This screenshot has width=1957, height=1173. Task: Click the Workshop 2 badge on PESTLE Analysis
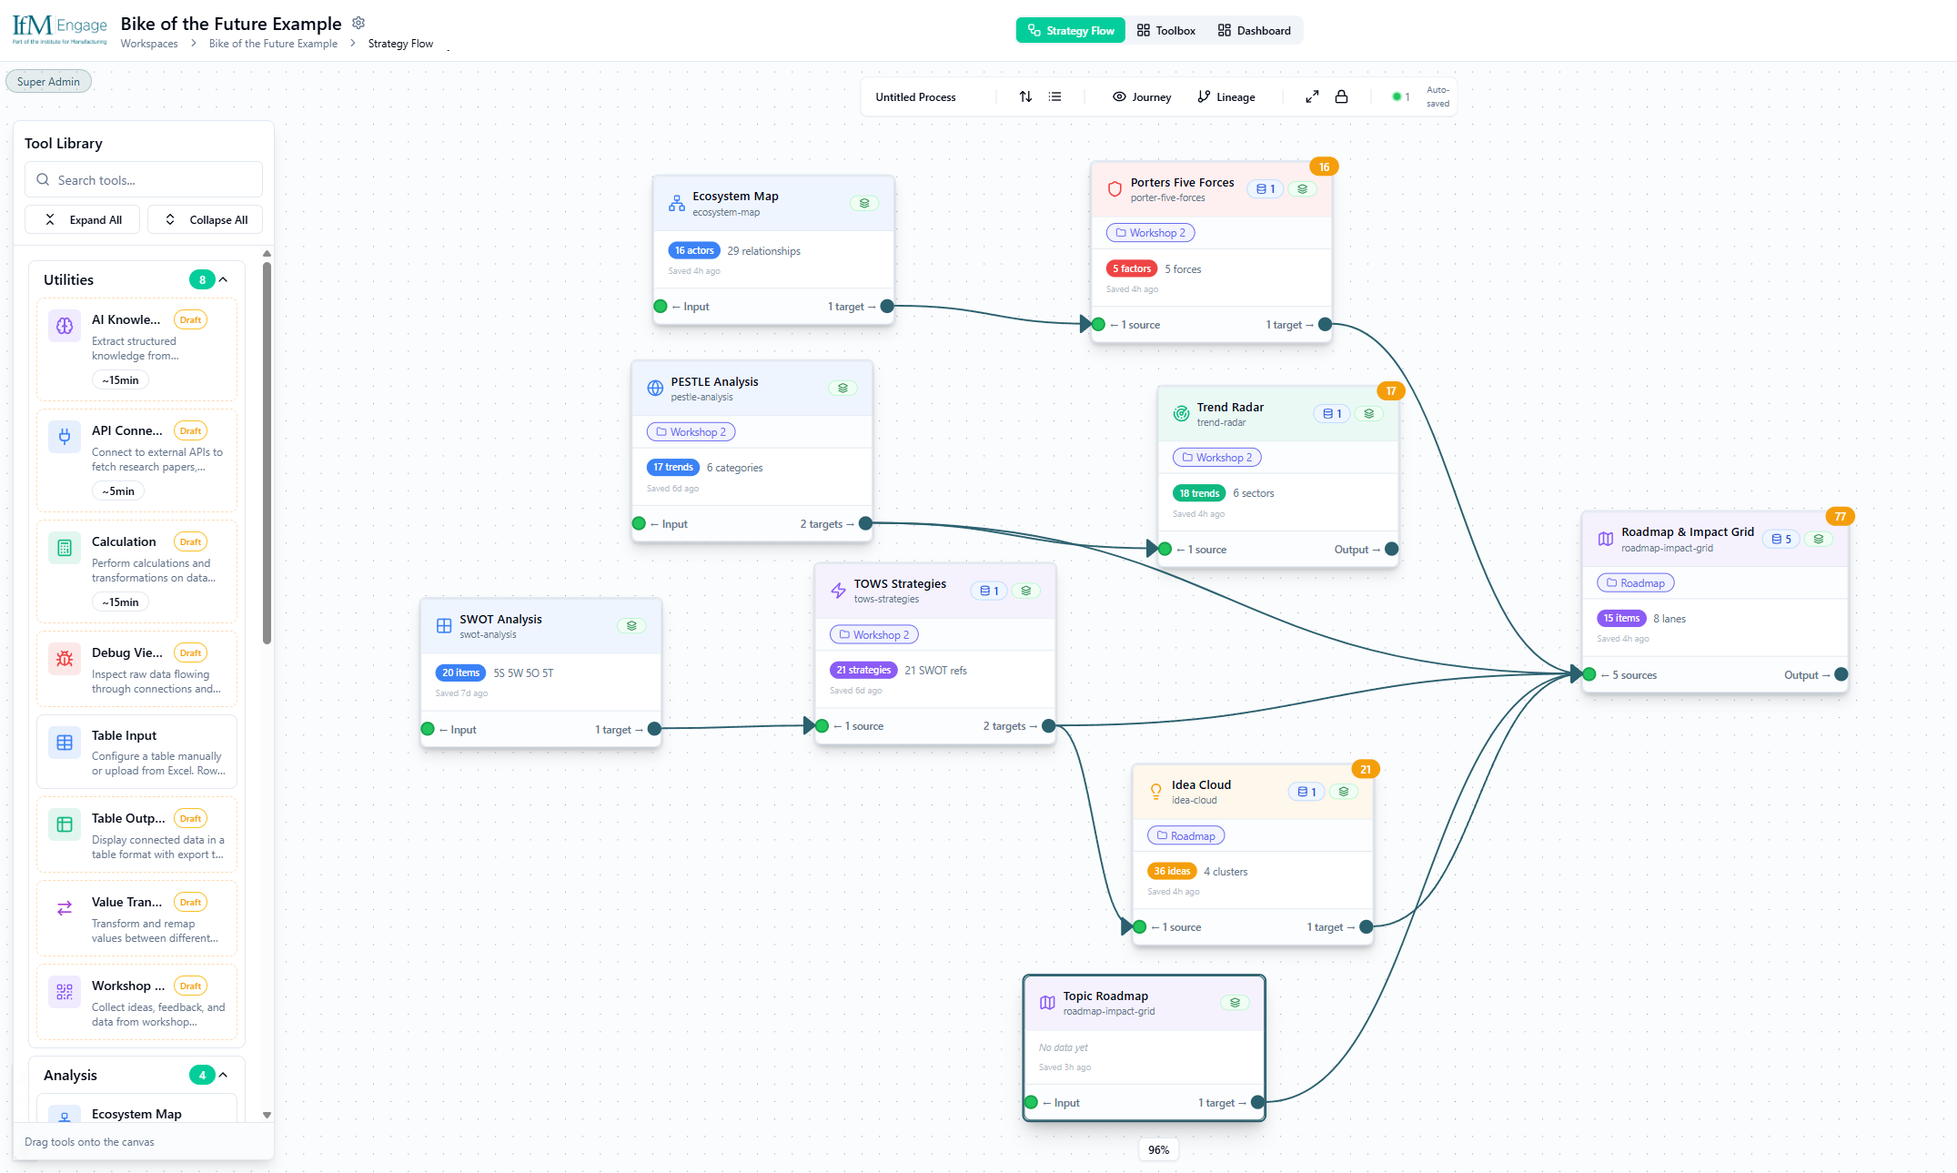point(691,431)
